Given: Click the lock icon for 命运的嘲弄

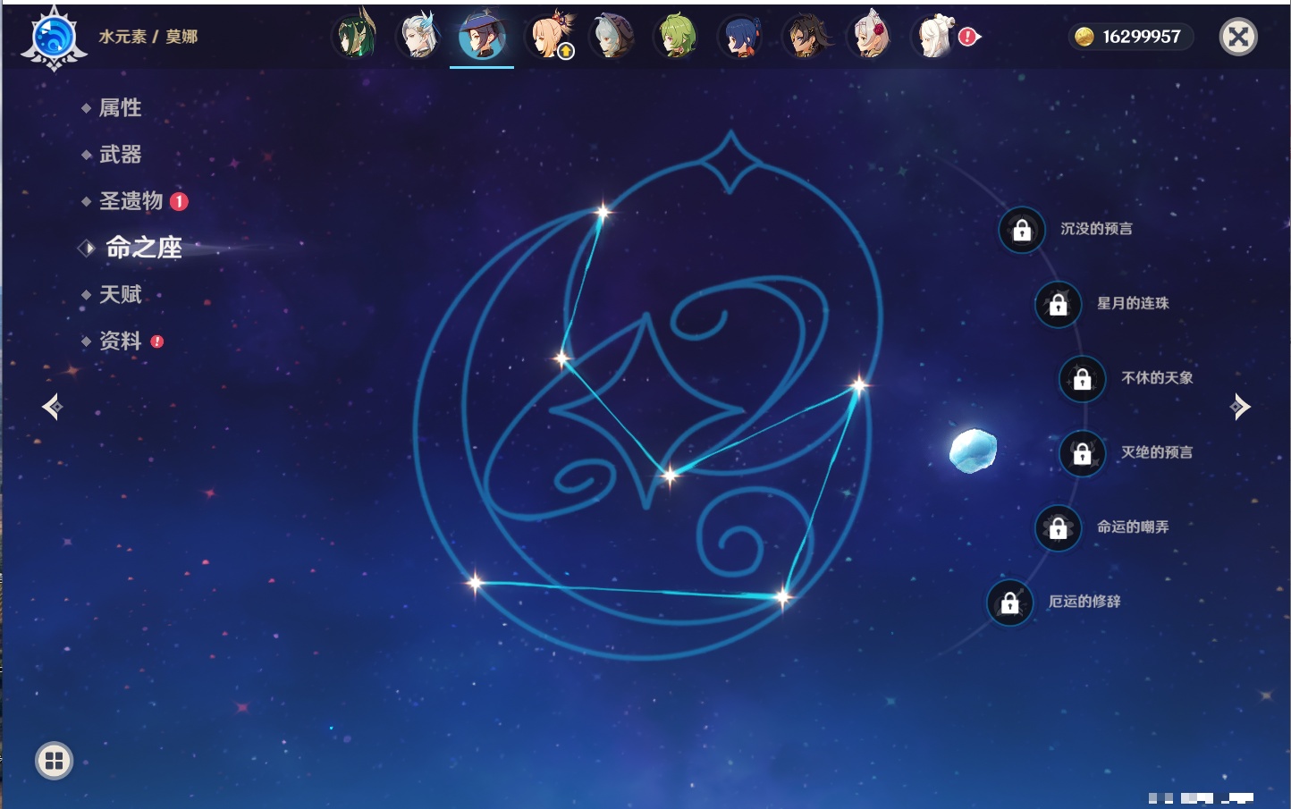Looking at the screenshot, I should click(x=1059, y=527).
